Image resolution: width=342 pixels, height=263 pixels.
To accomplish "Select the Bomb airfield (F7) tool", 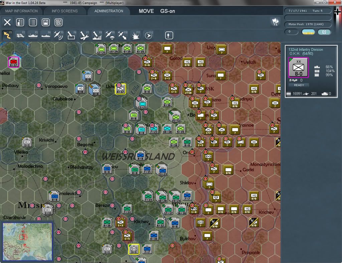I will point(84,35).
